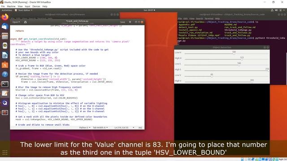Open Text Editor app menu in top bar
Image resolution: width=287 pixels, height=161 pixels.
(x=24, y=10)
